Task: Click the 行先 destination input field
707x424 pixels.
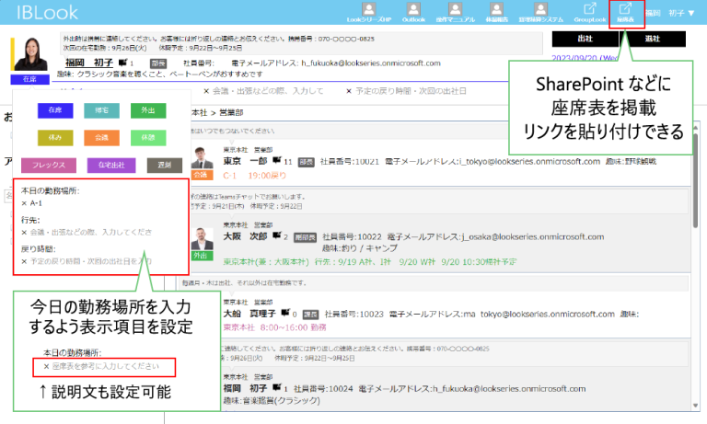Action: click(x=90, y=233)
